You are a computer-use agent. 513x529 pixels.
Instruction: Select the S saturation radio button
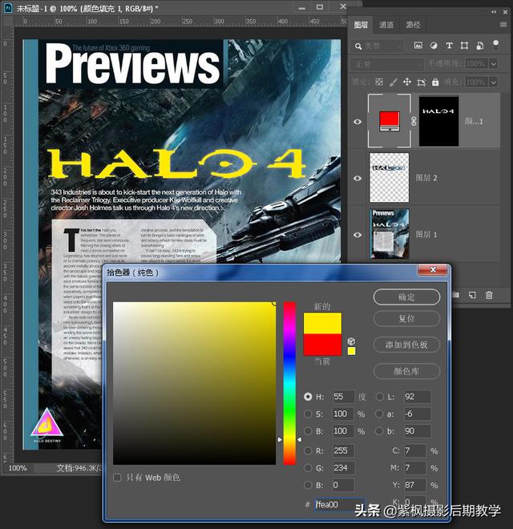(x=308, y=414)
